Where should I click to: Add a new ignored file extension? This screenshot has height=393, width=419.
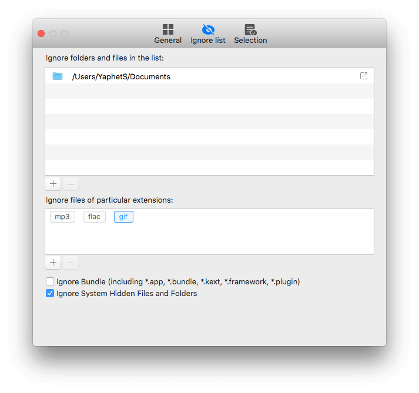pos(53,263)
